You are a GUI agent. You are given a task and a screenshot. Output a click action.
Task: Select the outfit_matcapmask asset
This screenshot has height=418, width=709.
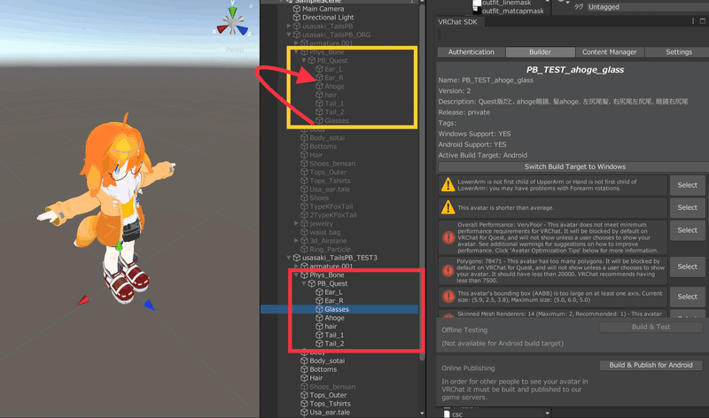pyautogui.click(x=513, y=11)
